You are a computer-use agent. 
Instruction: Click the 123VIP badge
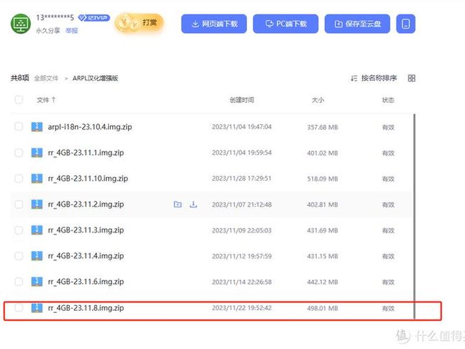click(94, 18)
